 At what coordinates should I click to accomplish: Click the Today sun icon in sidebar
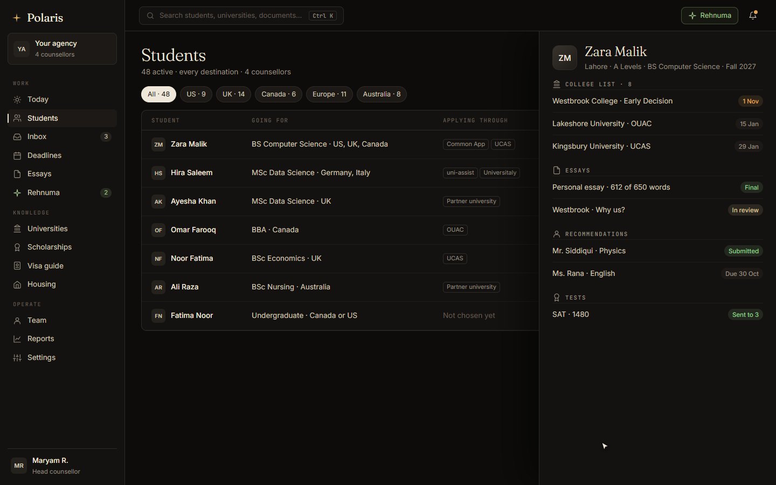pyautogui.click(x=17, y=100)
